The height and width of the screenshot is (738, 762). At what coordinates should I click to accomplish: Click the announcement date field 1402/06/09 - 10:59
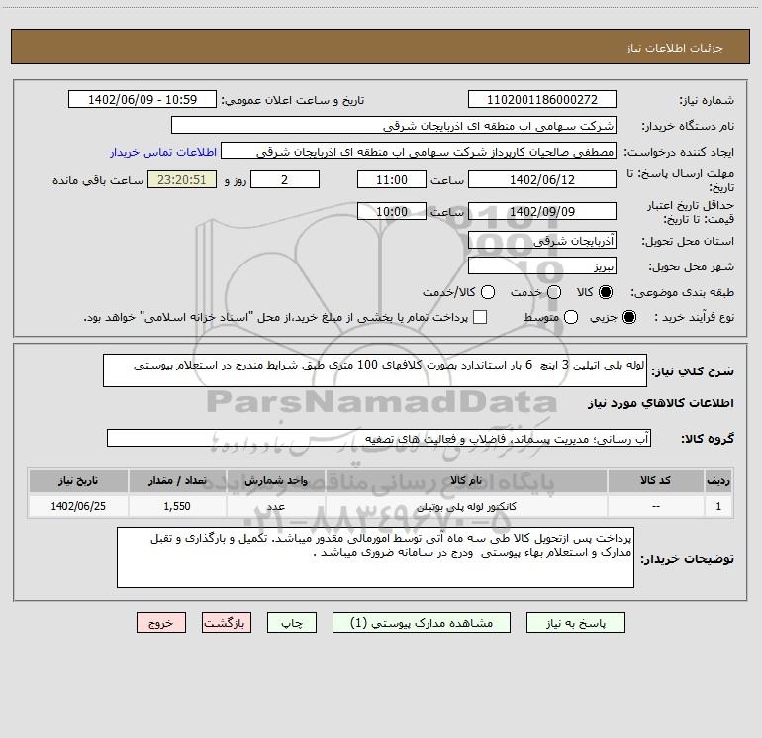pos(143,100)
